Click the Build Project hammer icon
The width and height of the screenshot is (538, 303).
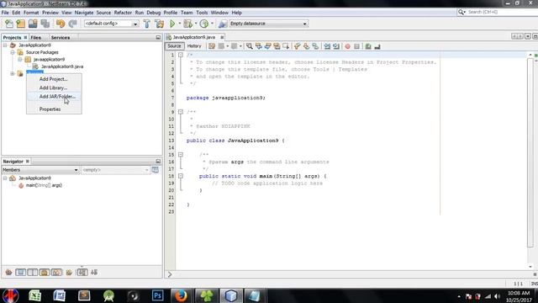[147, 24]
